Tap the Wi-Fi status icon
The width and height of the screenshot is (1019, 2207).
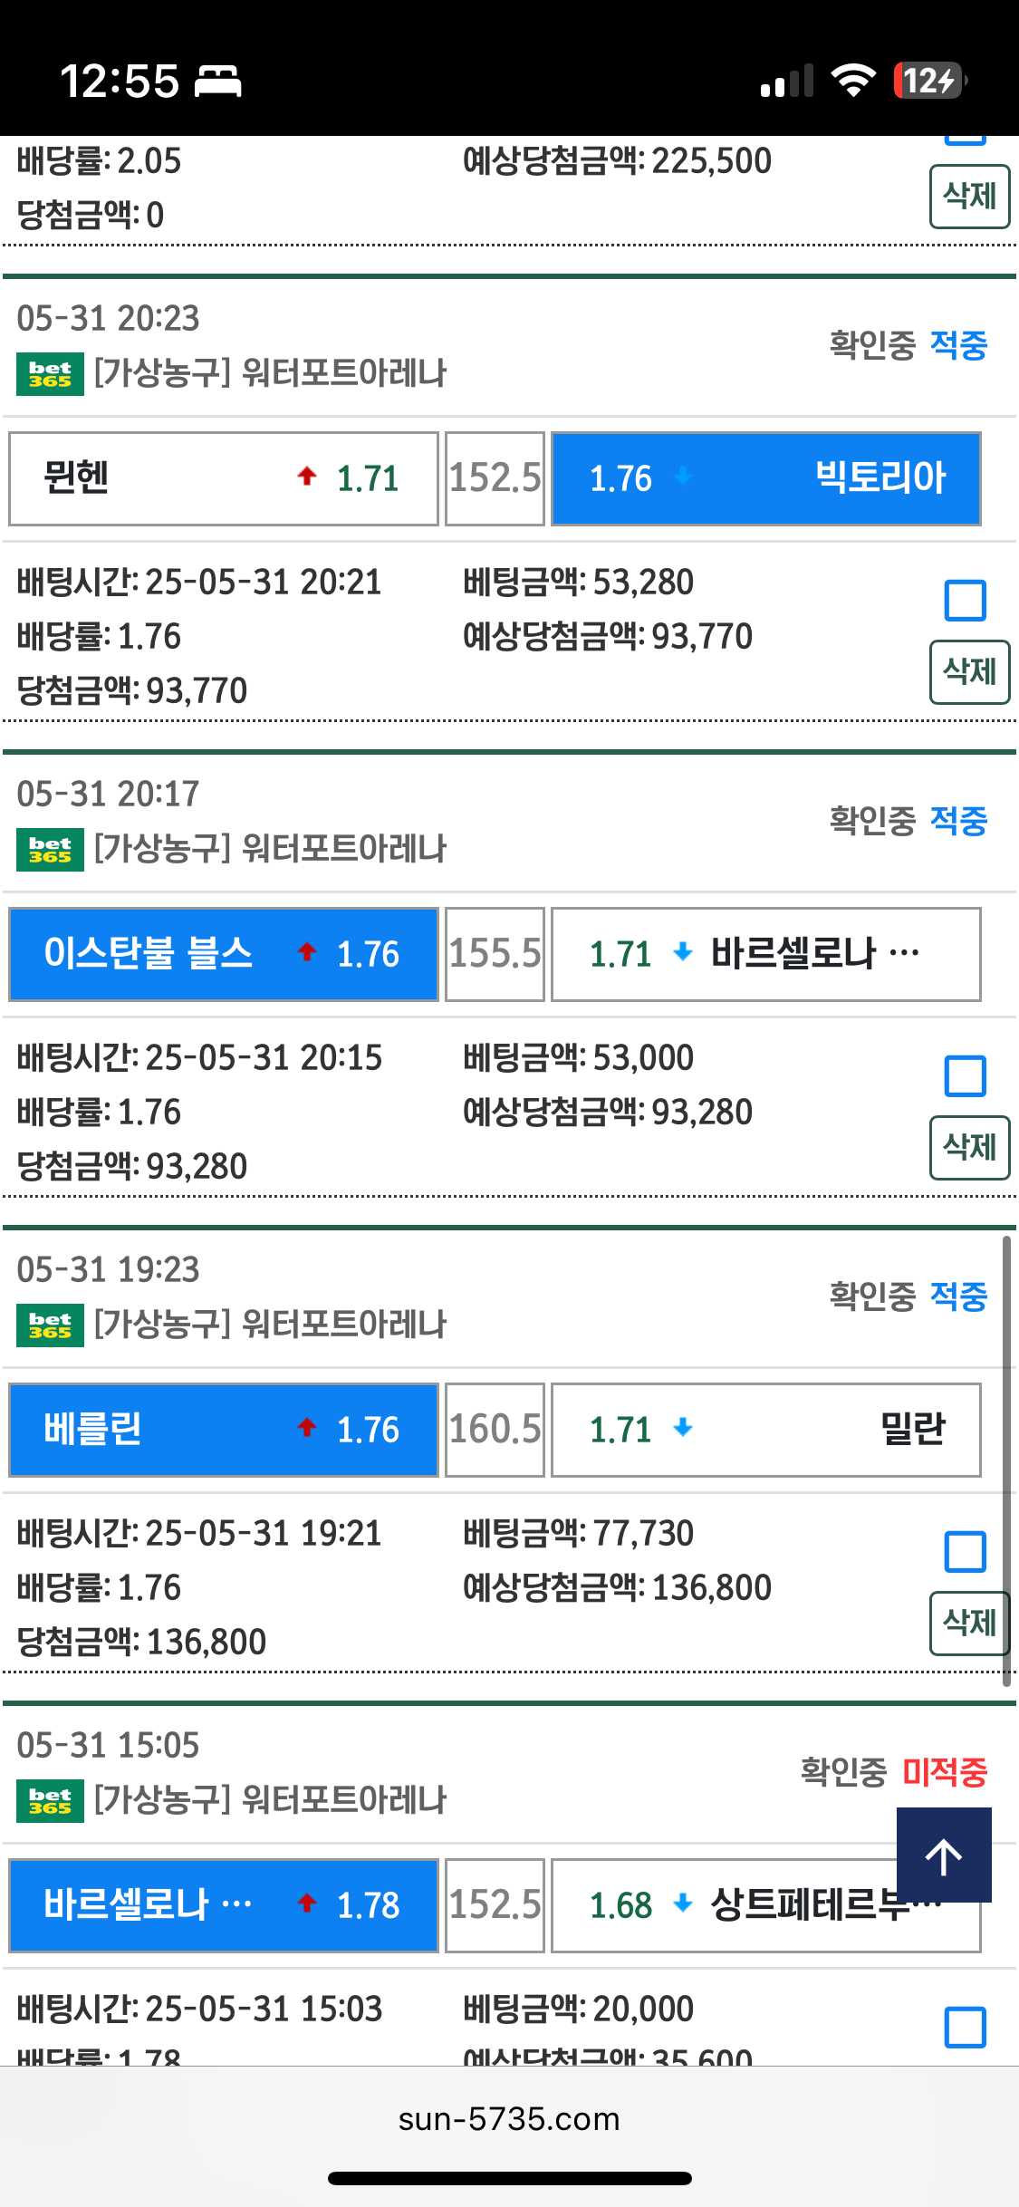(x=853, y=81)
